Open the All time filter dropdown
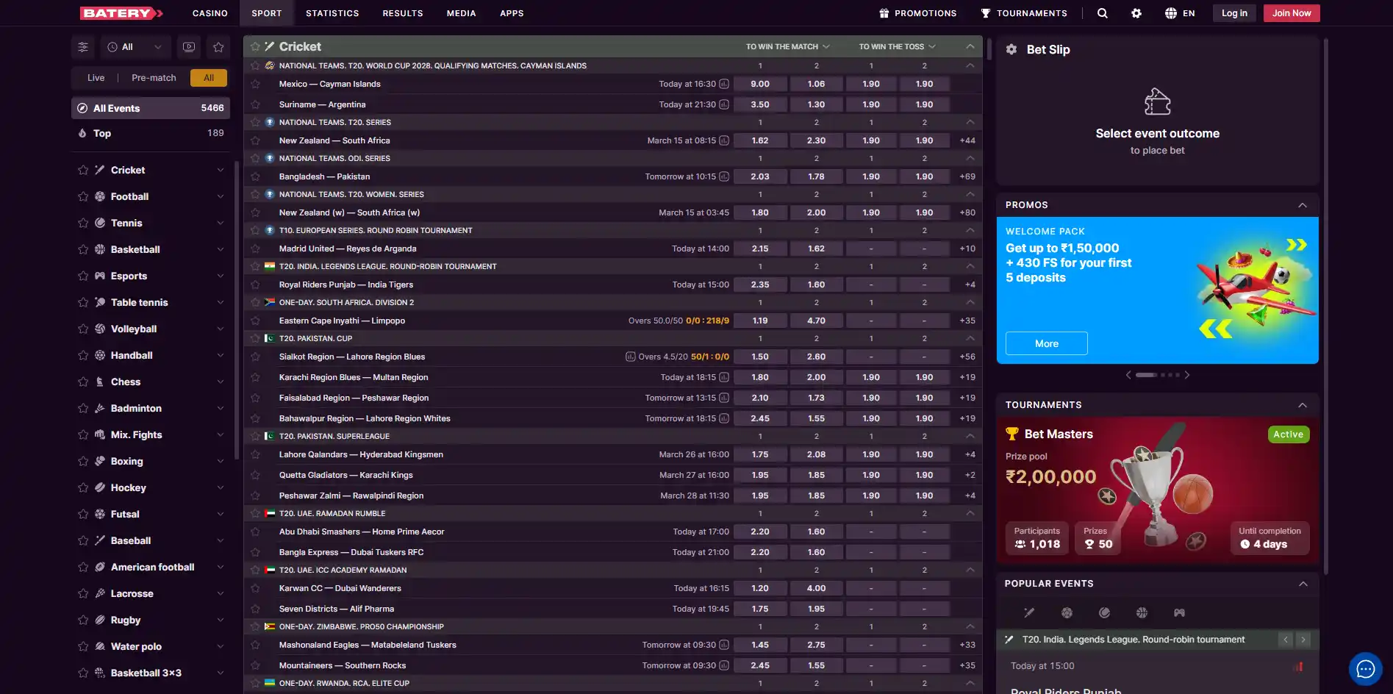This screenshot has width=1393, height=694. click(x=135, y=47)
